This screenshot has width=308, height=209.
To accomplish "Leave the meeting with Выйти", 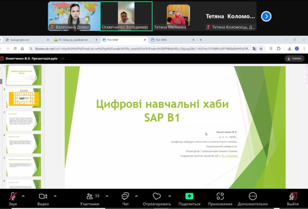I will (293, 199).
